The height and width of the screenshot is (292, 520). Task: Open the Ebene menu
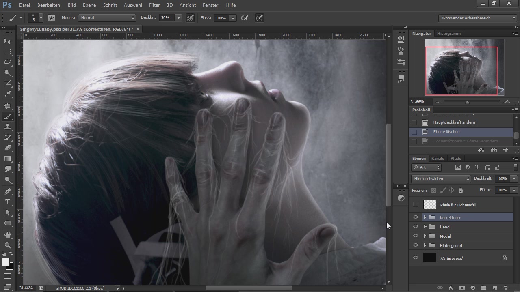pos(89,5)
